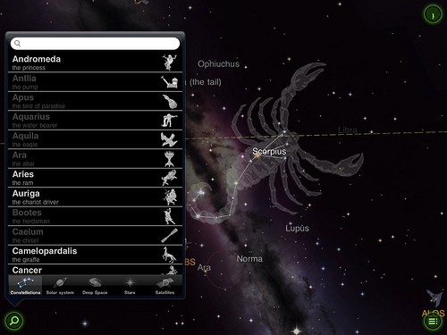447x335 pixels.
Task: Tap the Scorpius label on sky map
Action: pyautogui.click(x=269, y=151)
